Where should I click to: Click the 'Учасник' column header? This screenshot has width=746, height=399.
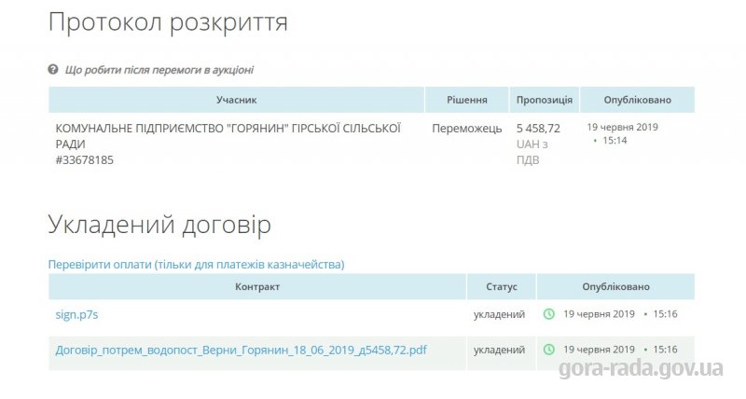237,100
